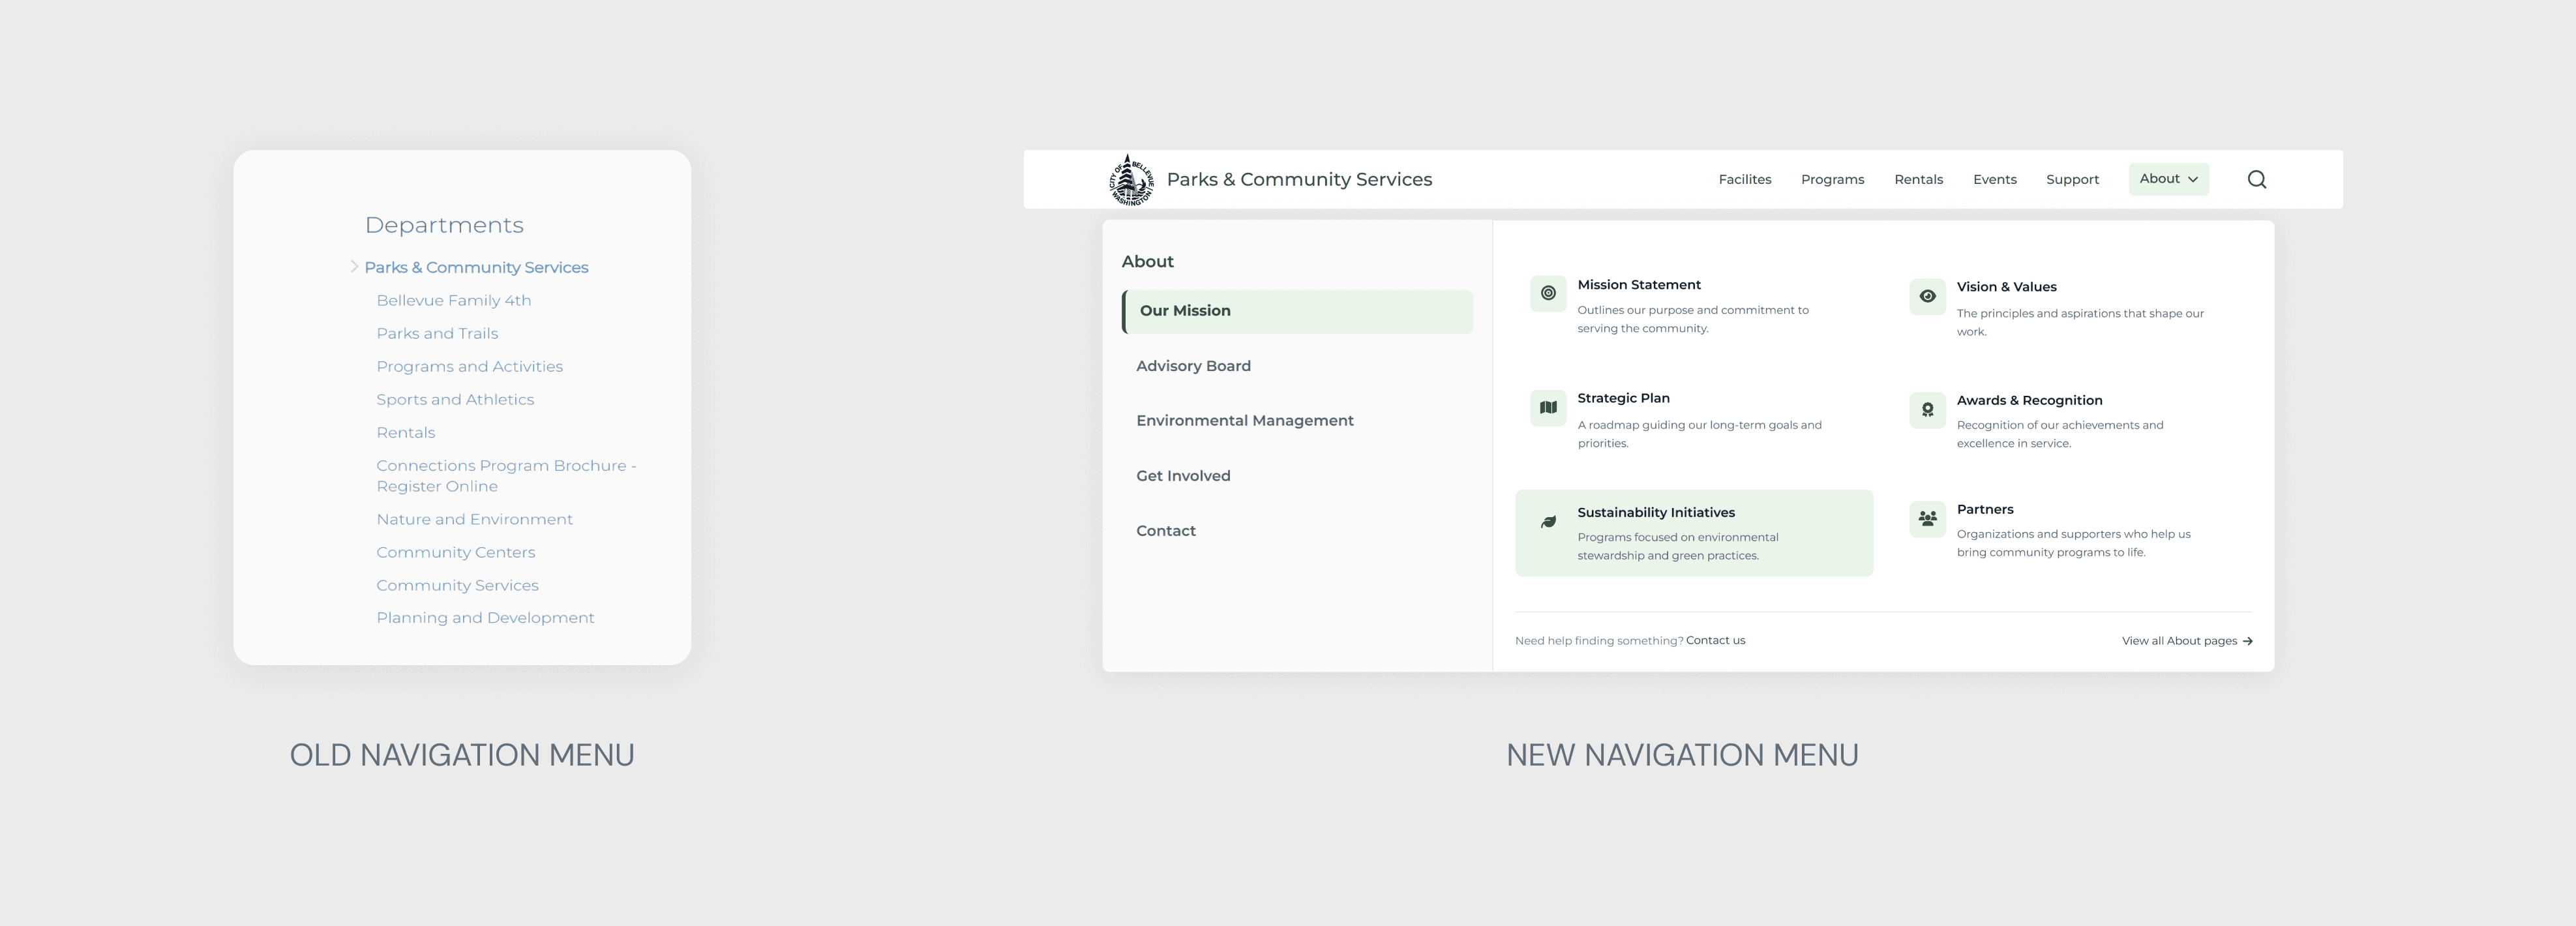Click the Mission Statement target icon
The width and height of the screenshot is (2576, 926).
coord(1547,294)
